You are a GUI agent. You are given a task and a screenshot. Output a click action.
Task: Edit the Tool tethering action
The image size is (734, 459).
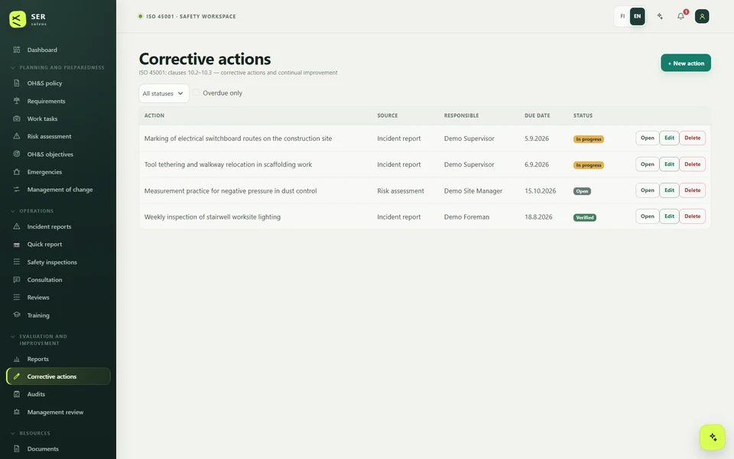click(x=670, y=164)
